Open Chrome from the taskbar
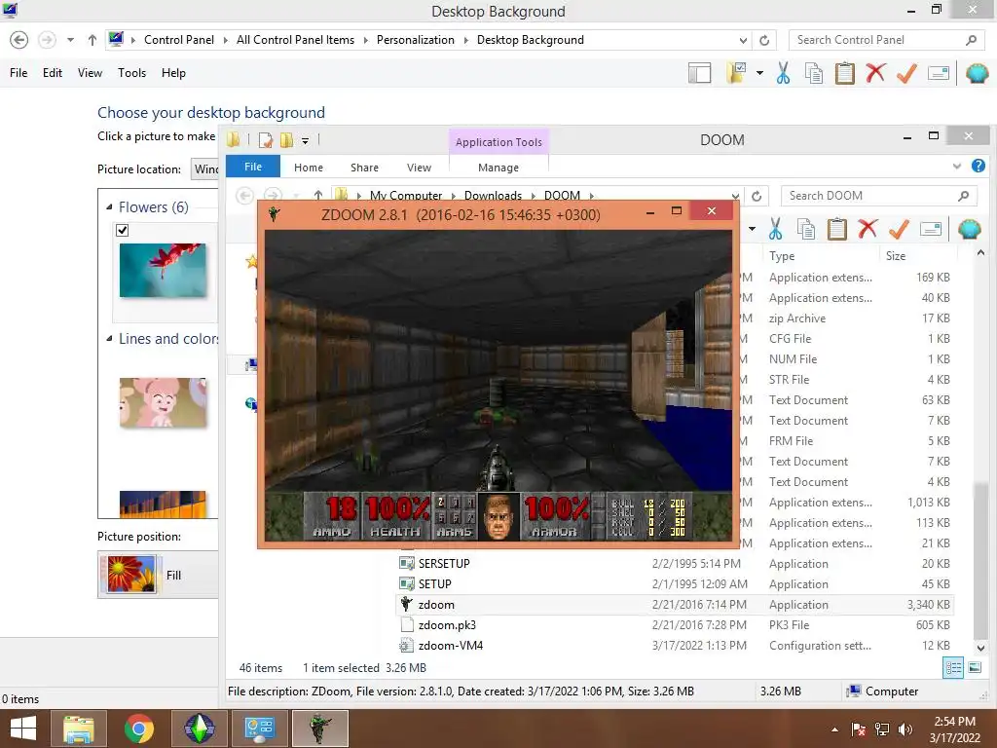This screenshot has height=748, width=997. click(139, 729)
